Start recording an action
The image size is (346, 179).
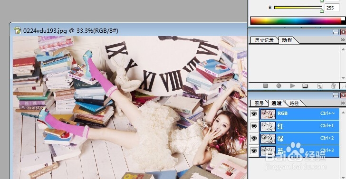coord(279,86)
